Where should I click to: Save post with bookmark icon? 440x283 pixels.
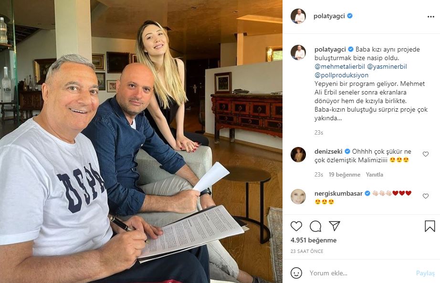[x=430, y=226]
